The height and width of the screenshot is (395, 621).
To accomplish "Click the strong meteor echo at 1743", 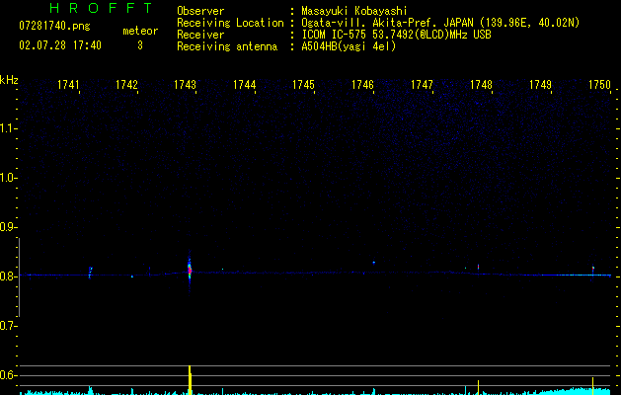I will tap(190, 271).
